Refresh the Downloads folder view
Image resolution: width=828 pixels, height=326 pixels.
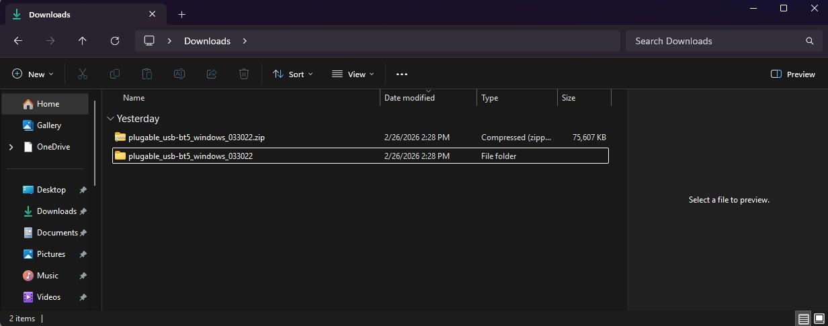coord(115,41)
